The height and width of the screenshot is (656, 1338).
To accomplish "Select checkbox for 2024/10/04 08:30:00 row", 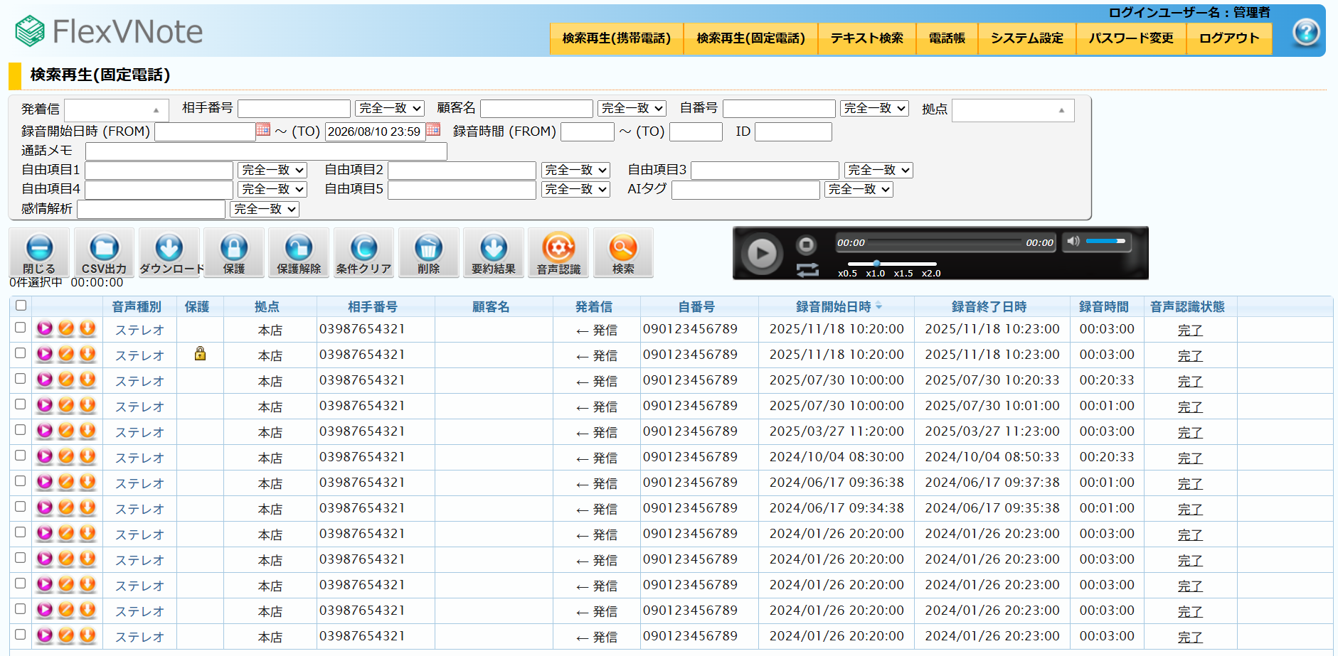I will click(x=21, y=456).
